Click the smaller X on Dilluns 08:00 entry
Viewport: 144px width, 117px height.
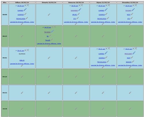[25, 5]
